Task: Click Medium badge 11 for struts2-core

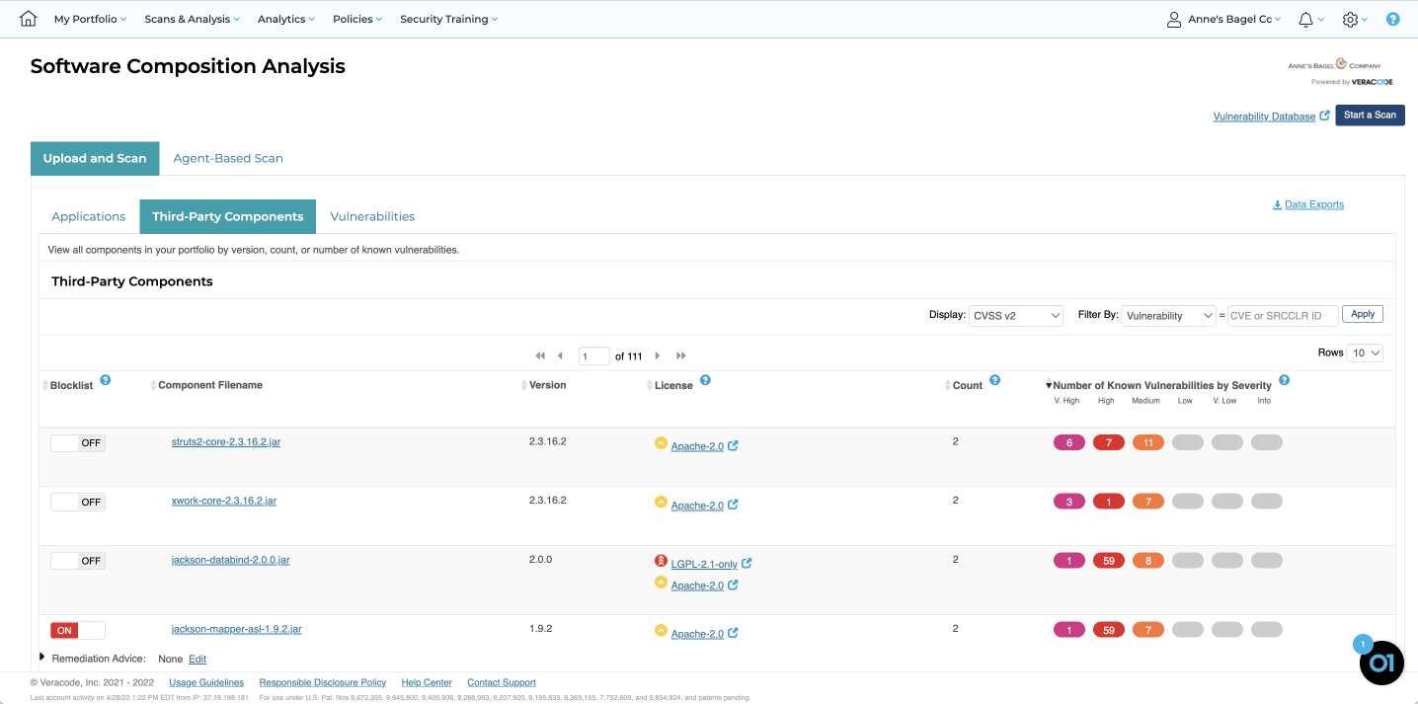Action: 1148,443
